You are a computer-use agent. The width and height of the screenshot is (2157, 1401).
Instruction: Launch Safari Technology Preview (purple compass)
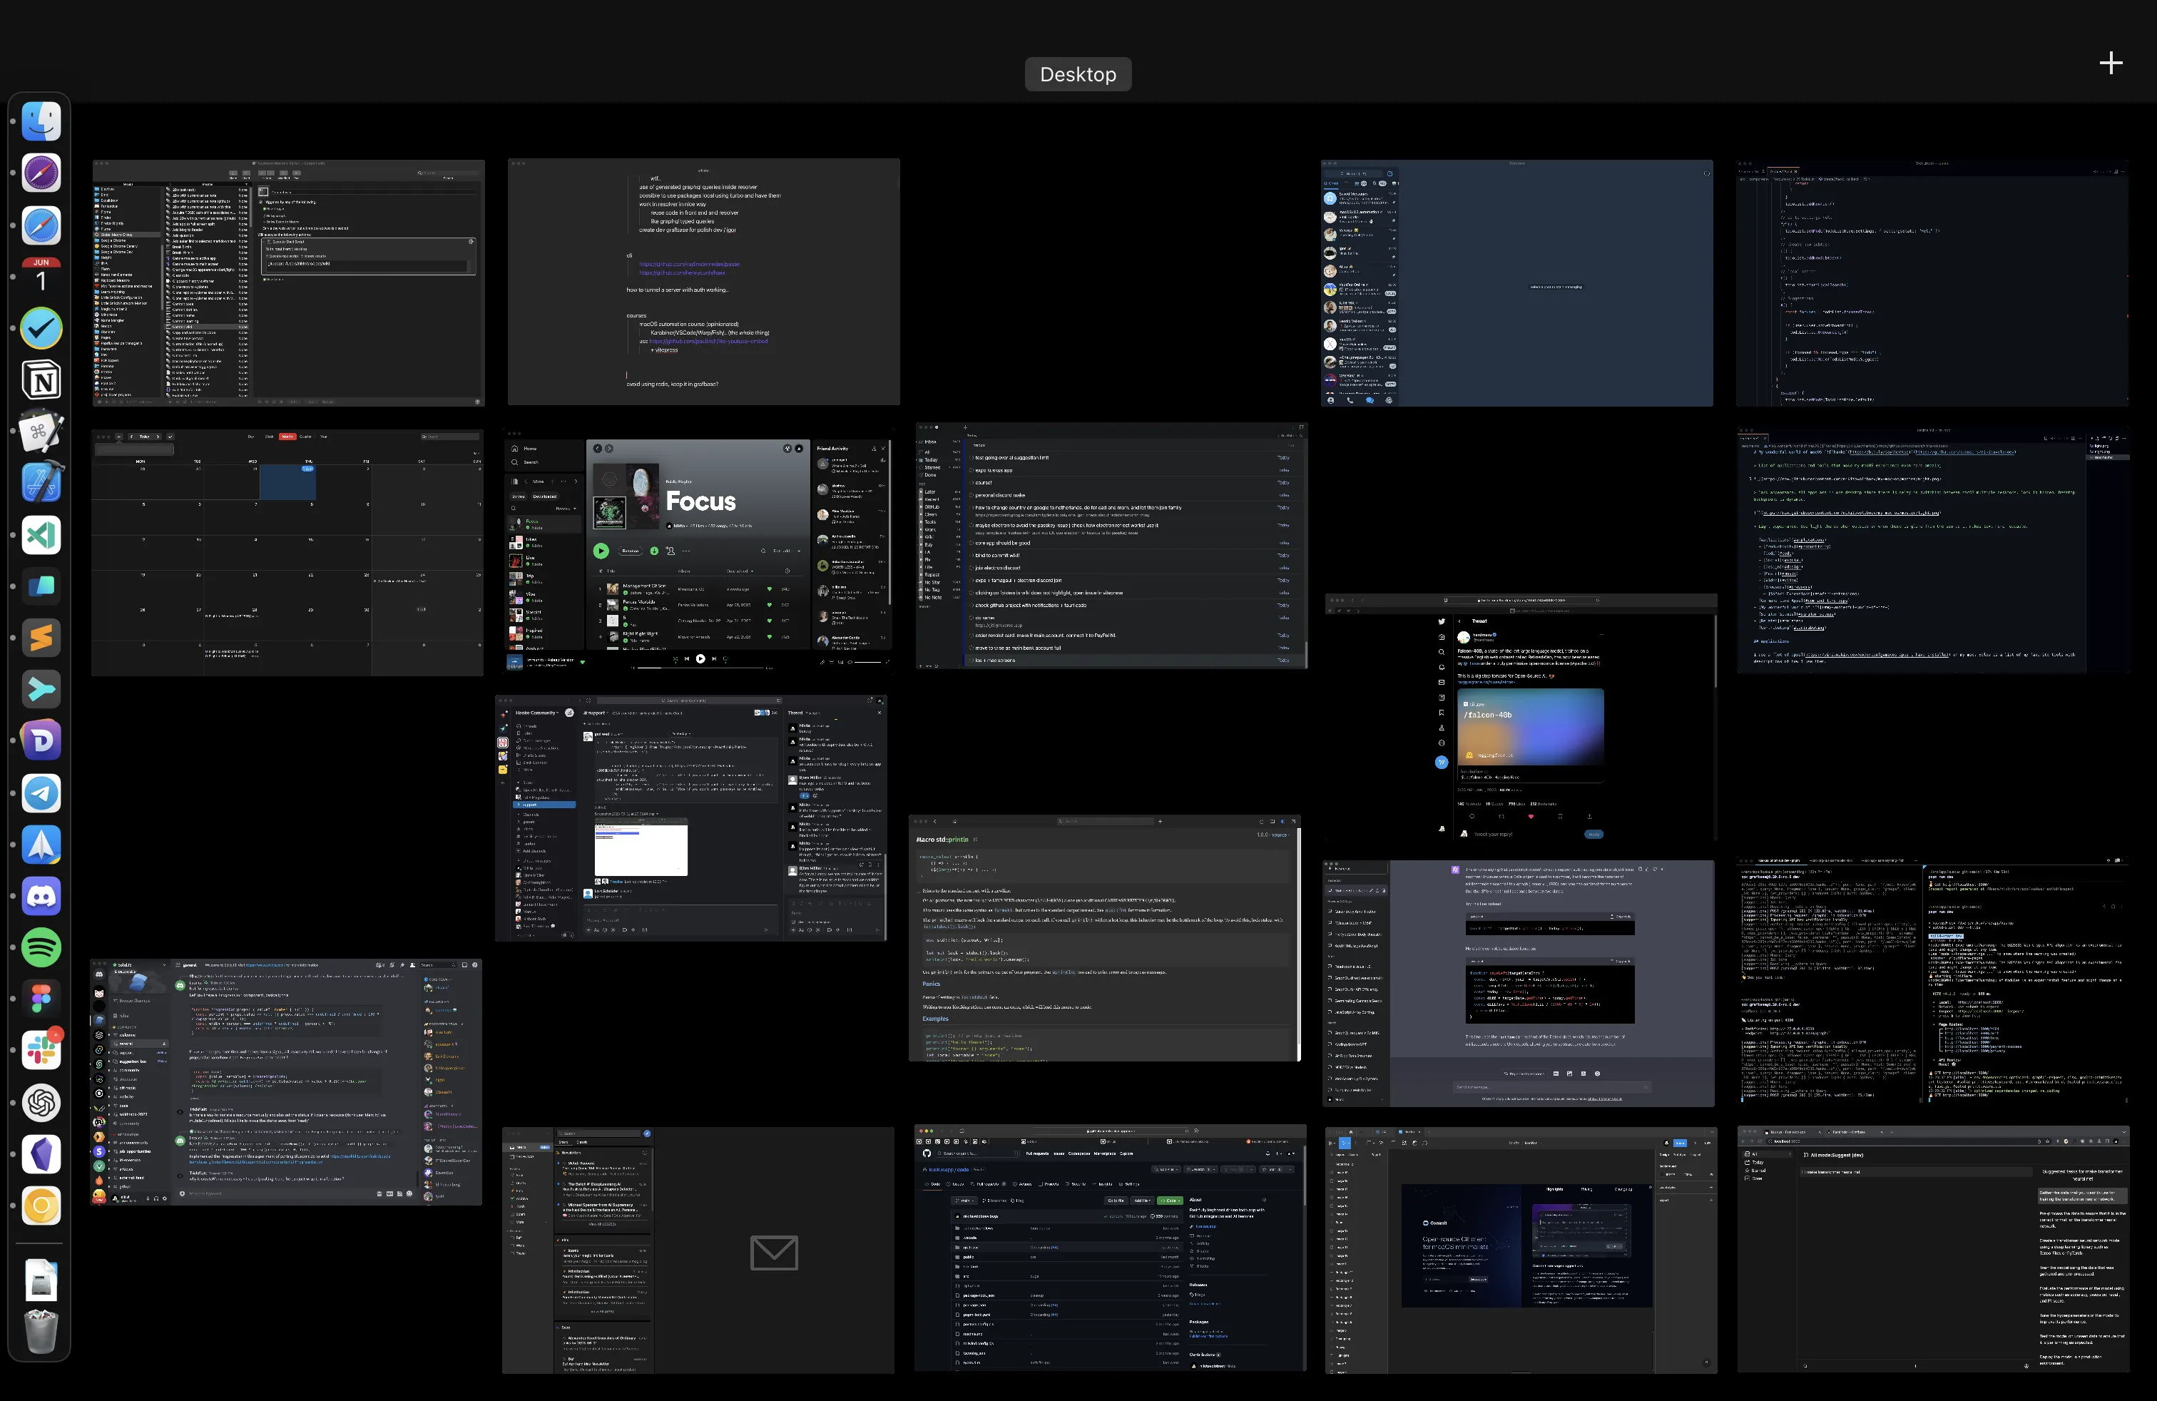coord(41,173)
